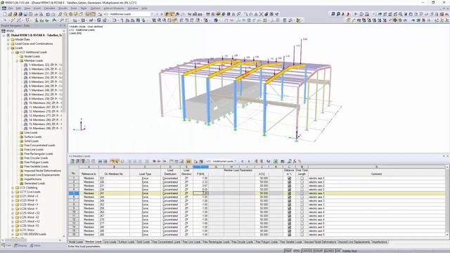Open the LC2 load case dropdown in main toolbar
The image size is (450, 253).
pyautogui.click(x=152, y=14)
